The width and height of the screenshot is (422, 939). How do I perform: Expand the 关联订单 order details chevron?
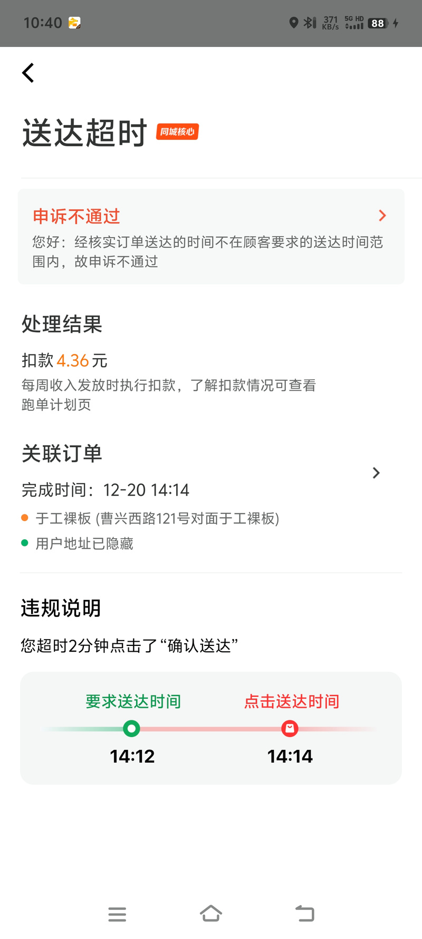click(x=376, y=473)
